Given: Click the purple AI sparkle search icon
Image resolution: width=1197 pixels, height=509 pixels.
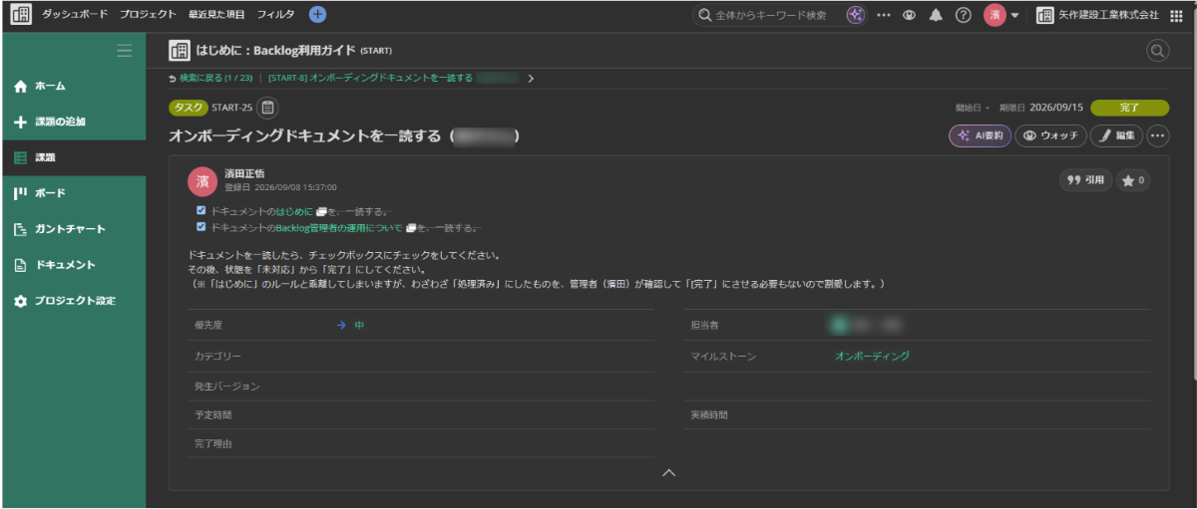Looking at the screenshot, I should point(856,15).
